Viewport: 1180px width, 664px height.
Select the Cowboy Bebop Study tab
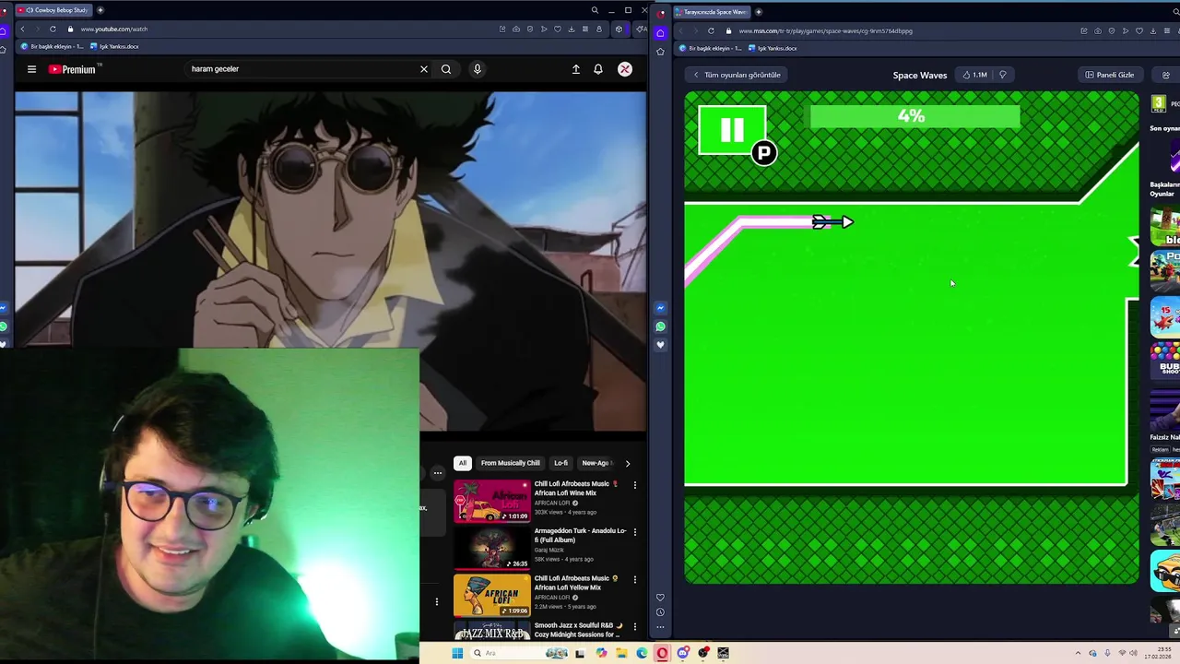[53, 10]
